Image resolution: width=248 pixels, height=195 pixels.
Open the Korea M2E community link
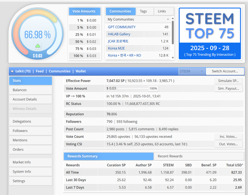click(116, 48)
